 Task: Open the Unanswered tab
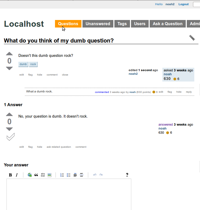[98, 24]
